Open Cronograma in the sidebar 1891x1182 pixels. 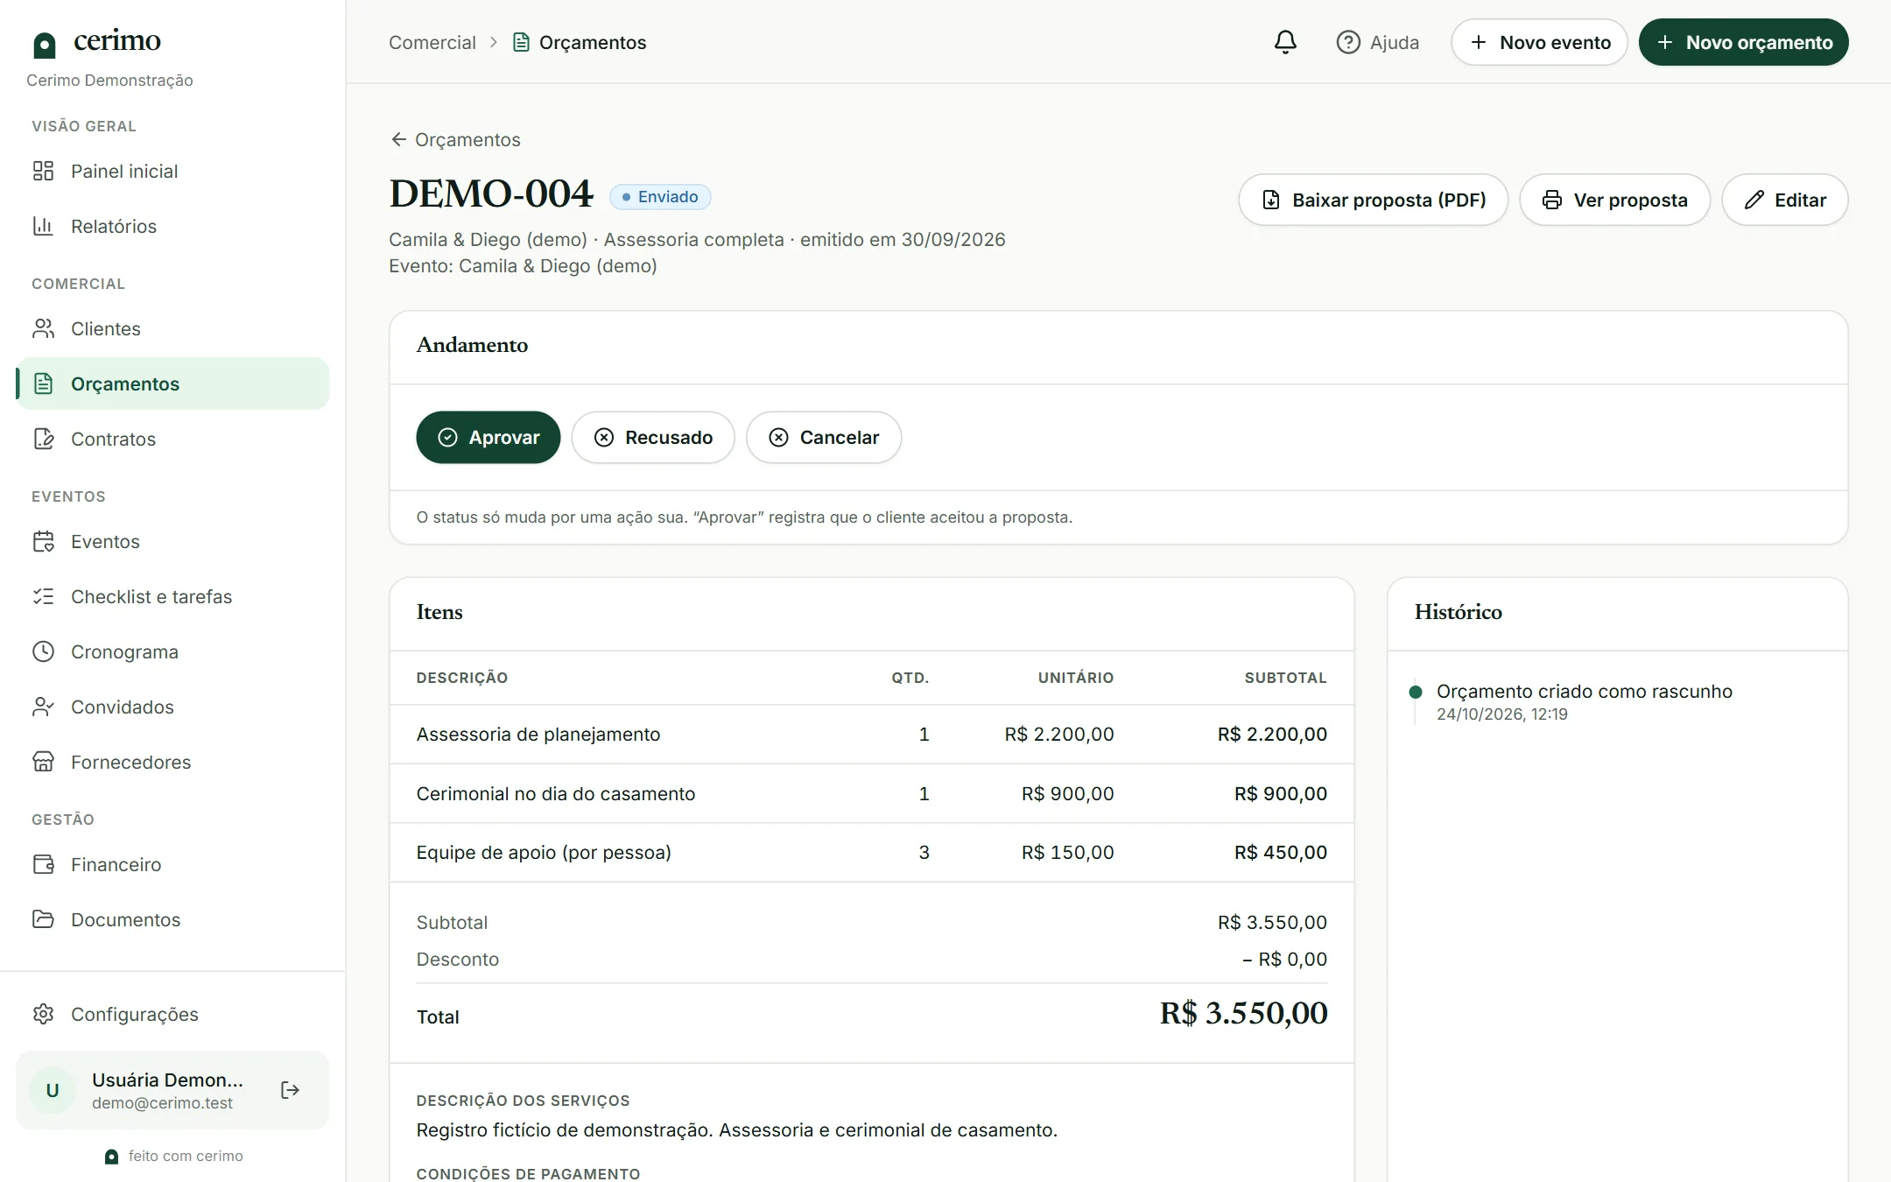(x=172, y=652)
